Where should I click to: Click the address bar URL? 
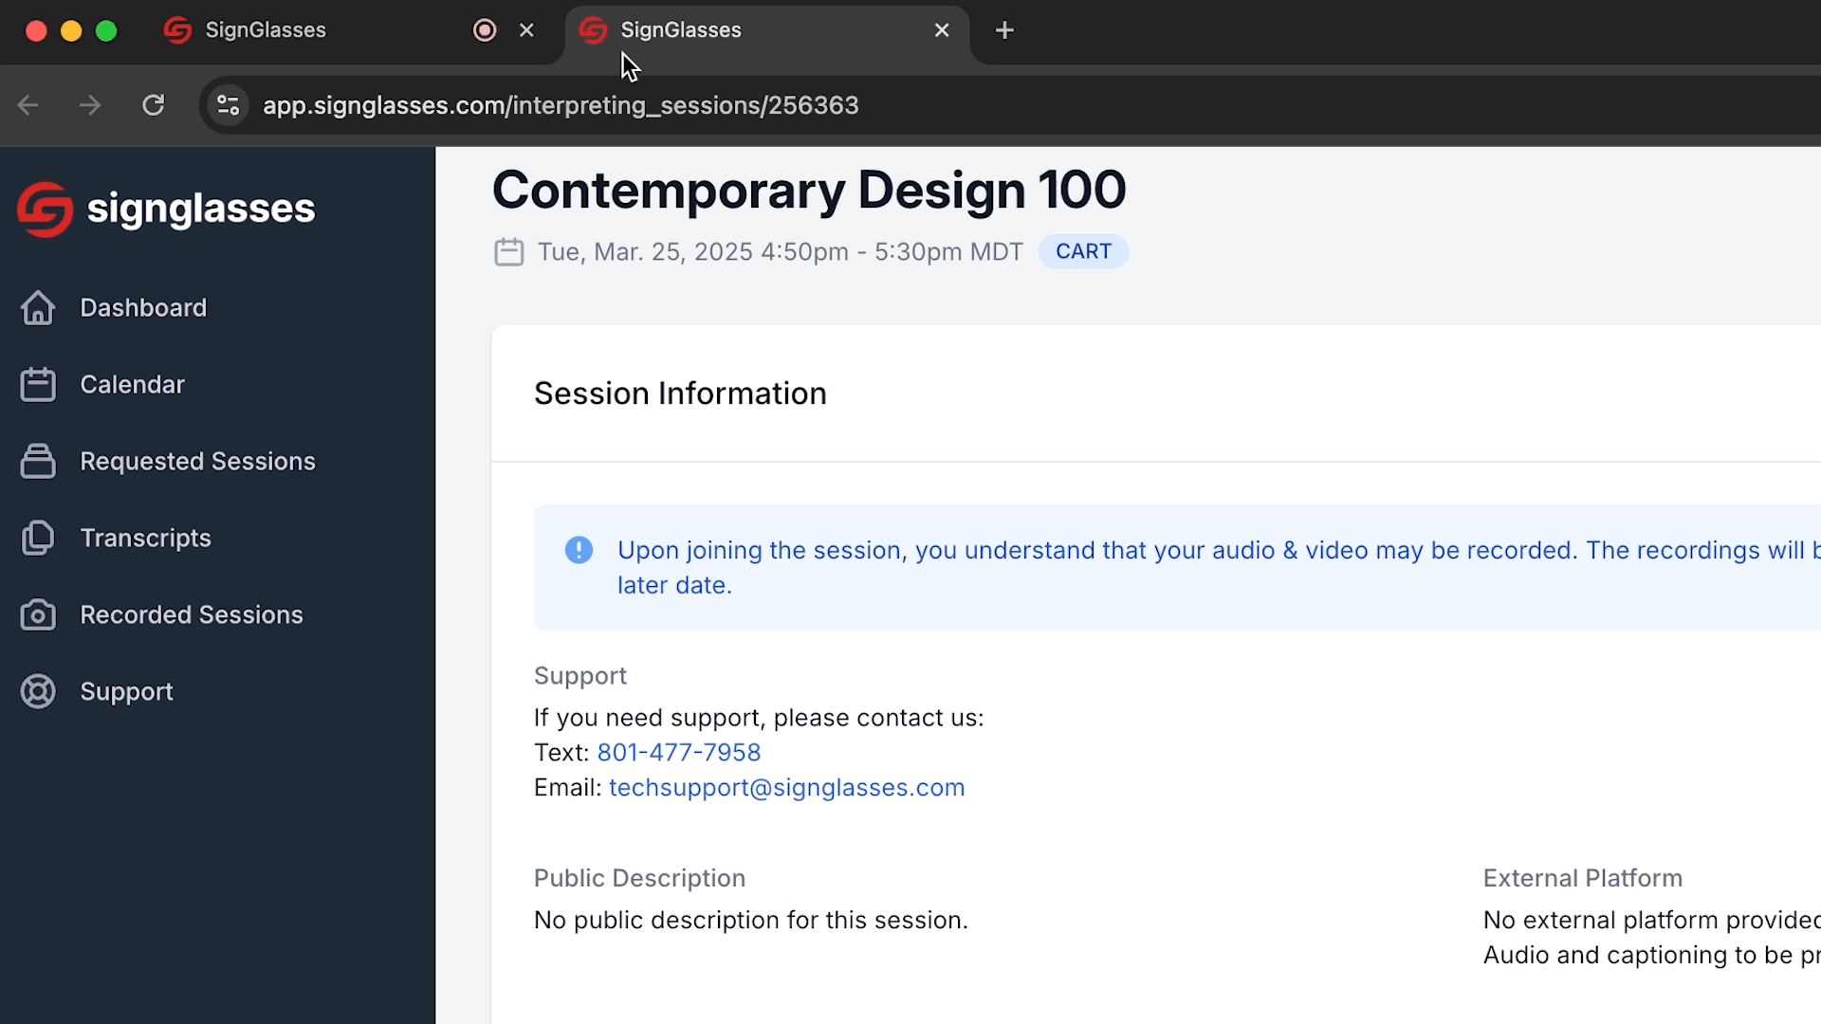pyautogui.click(x=561, y=105)
